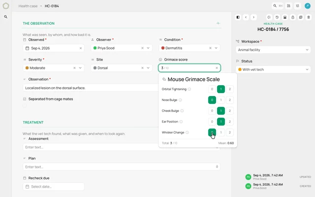Click the duplicate record icon
This screenshot has width=315, height=197.
click(301, 17)
